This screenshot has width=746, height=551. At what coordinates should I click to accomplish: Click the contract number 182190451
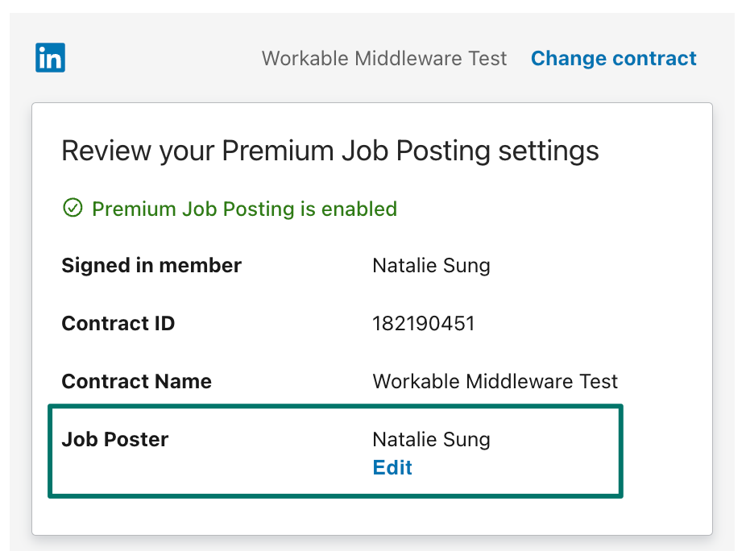point(424,324)
